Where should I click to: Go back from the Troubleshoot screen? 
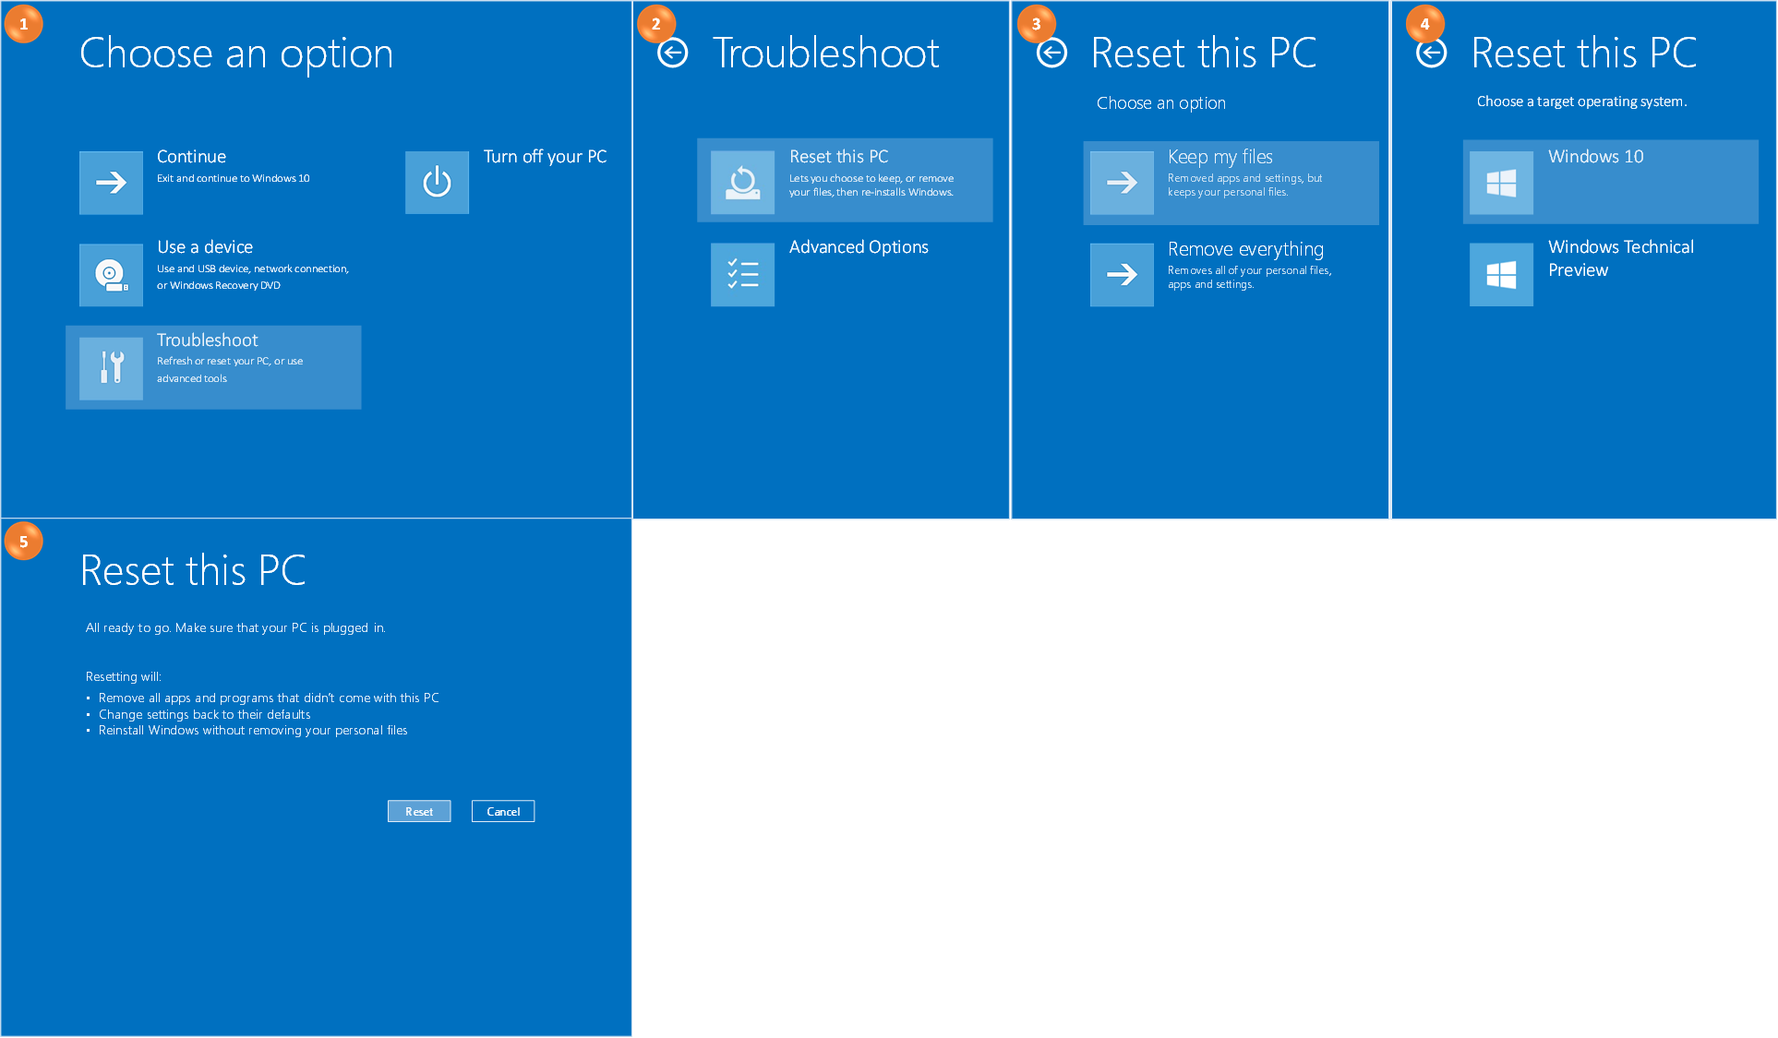tap(672, 54)
